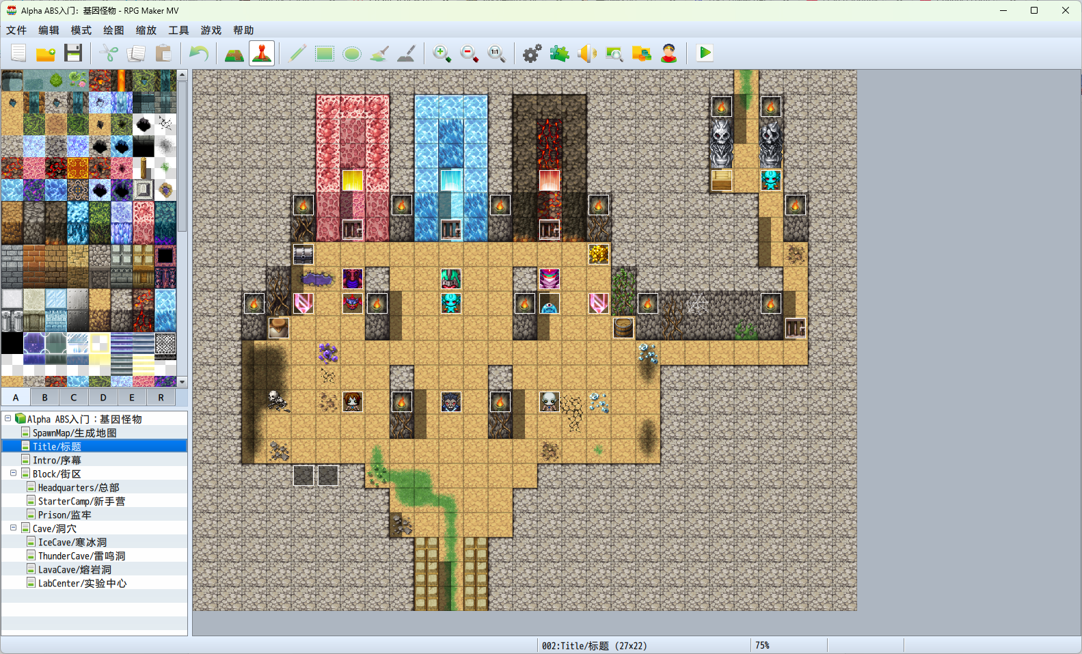Click the Cut scissors icon
Viewport: 1082px width, 654px height.
pos(109,53)
